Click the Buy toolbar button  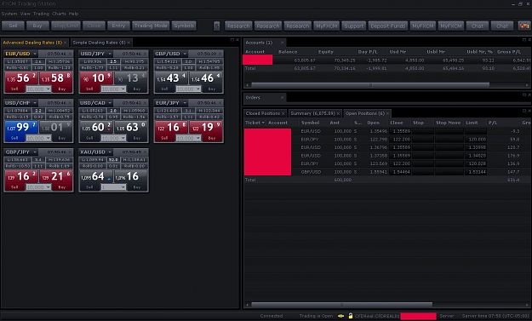tap(37, 26)
